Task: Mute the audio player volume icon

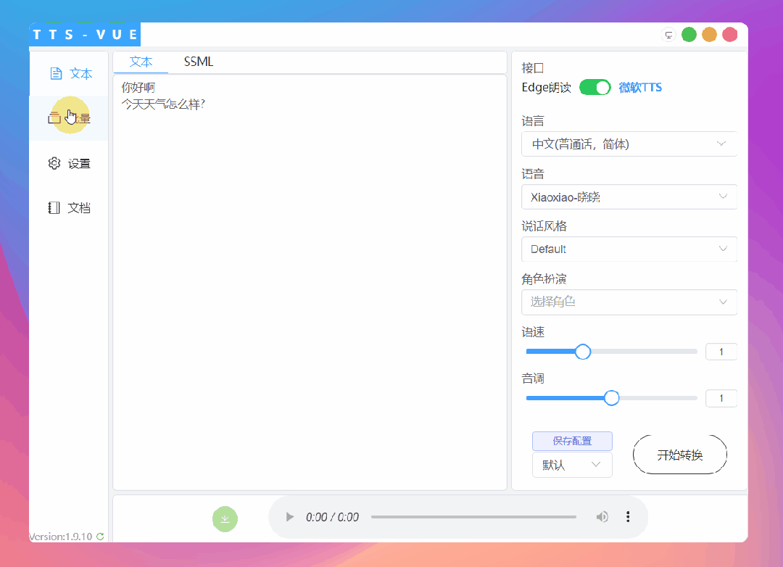Action: pyautogui.click(x=602, y=517)
